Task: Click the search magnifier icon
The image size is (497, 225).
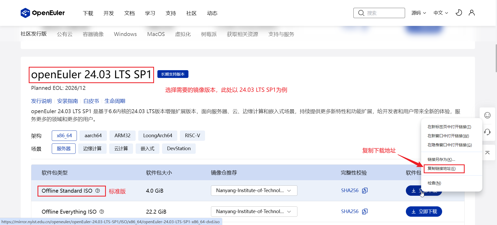Action: tap(361, 13)
